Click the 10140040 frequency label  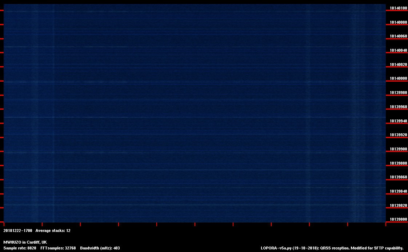coord(398,51)
